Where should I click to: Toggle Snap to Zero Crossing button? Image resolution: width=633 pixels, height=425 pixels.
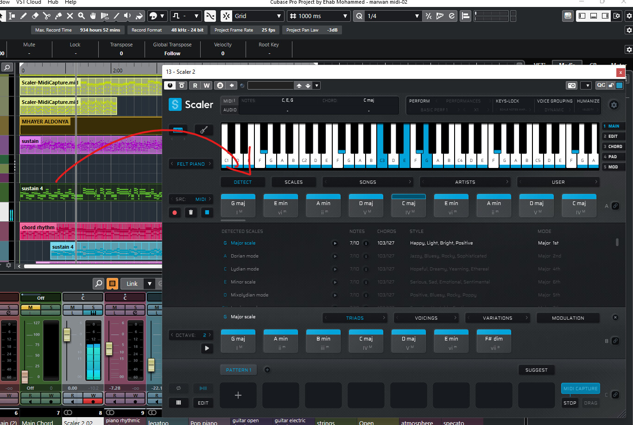(210, 16)
